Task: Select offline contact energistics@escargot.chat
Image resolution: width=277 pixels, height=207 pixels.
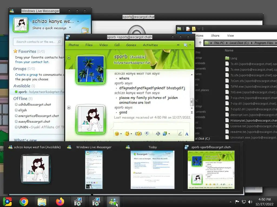Action: point(38,116)
